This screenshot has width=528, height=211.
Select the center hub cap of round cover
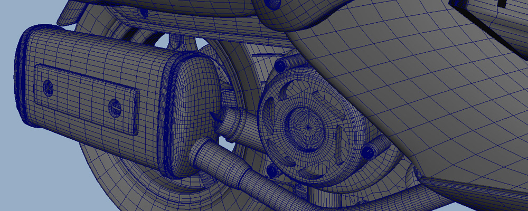coord(306,128)
